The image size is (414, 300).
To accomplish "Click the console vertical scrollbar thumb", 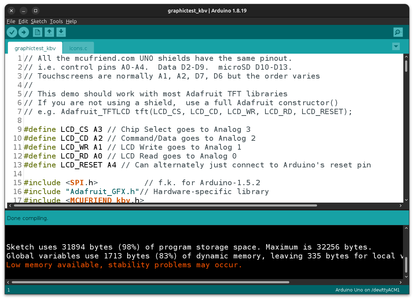I will (x=406, y=265).
